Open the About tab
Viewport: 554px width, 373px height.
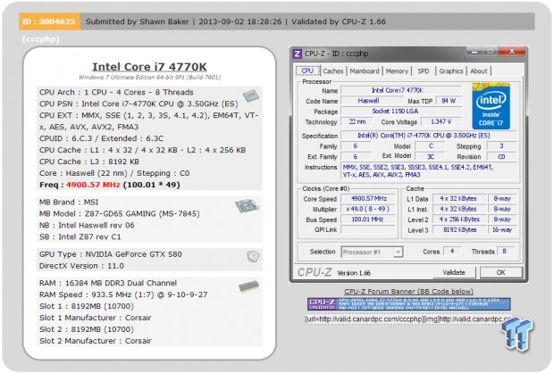click(478, 70)
